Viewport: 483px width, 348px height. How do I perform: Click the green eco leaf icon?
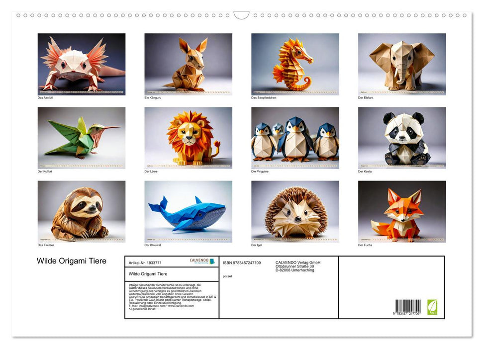point(431,307)
